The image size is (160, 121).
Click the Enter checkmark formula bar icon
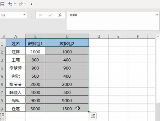pyautogui.click(x=50, y=15)
